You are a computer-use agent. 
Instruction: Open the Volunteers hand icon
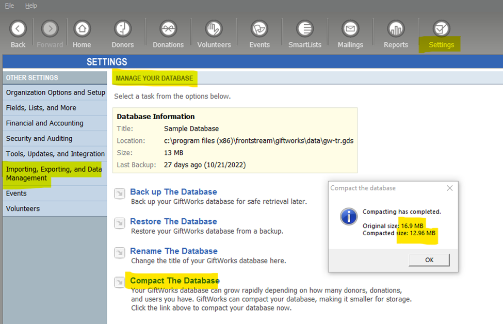click(214, 29)
